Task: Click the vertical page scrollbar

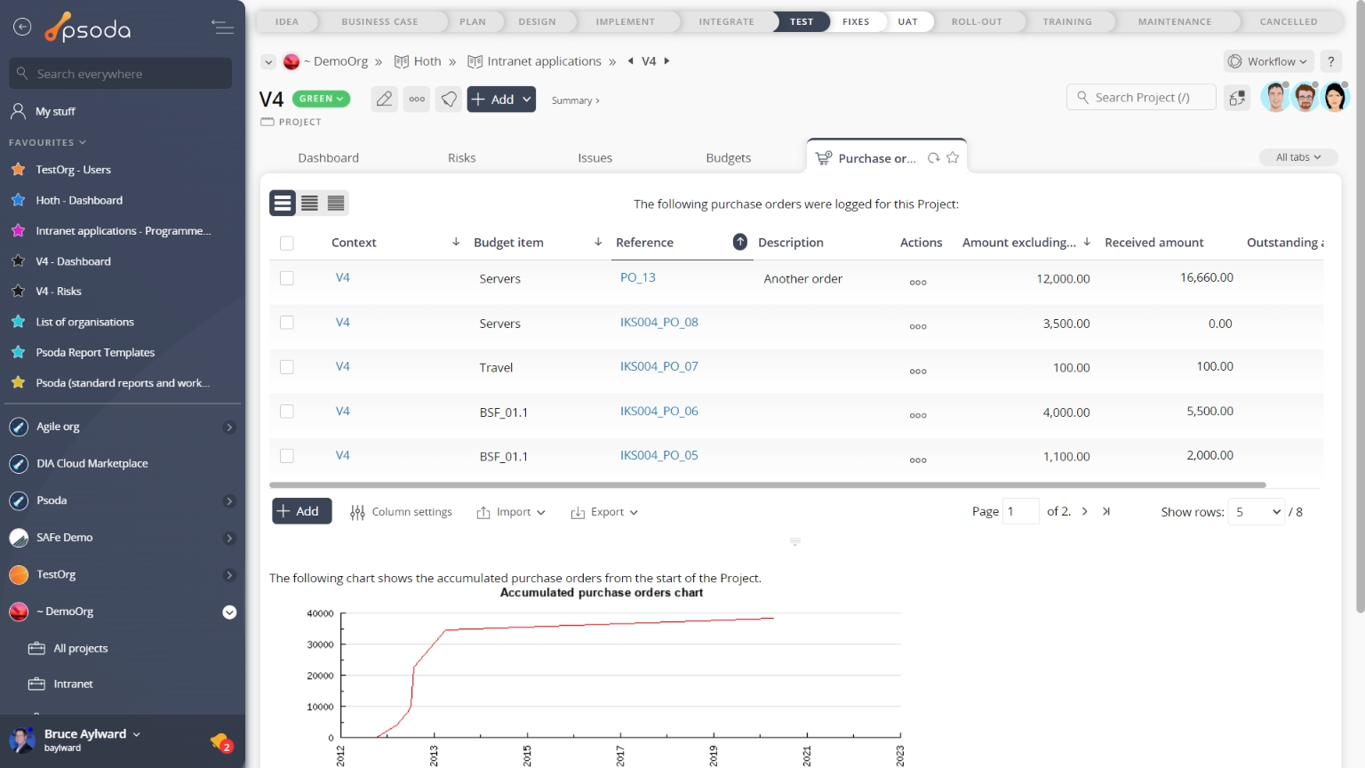Action: click(x=1360, y=307)
